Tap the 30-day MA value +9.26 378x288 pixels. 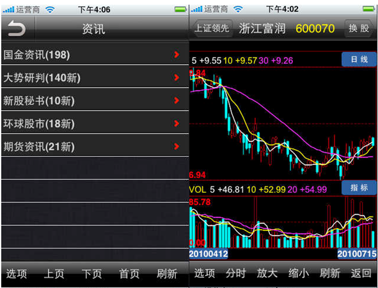(282, 61)
